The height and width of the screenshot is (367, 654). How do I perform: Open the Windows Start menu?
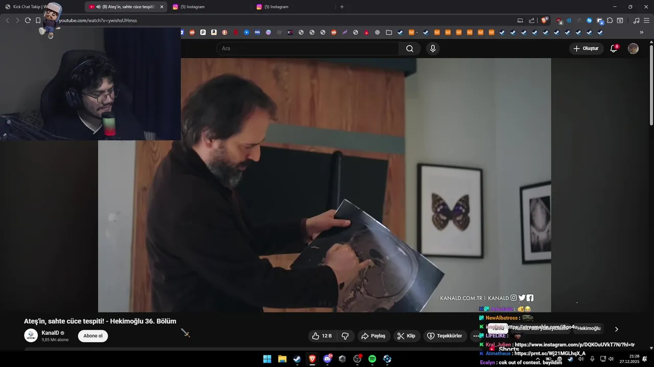pos(267,359)
